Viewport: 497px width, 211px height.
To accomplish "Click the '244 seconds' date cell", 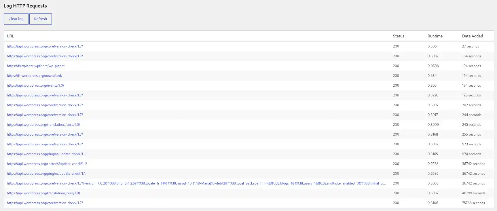I will coord(472,115).
